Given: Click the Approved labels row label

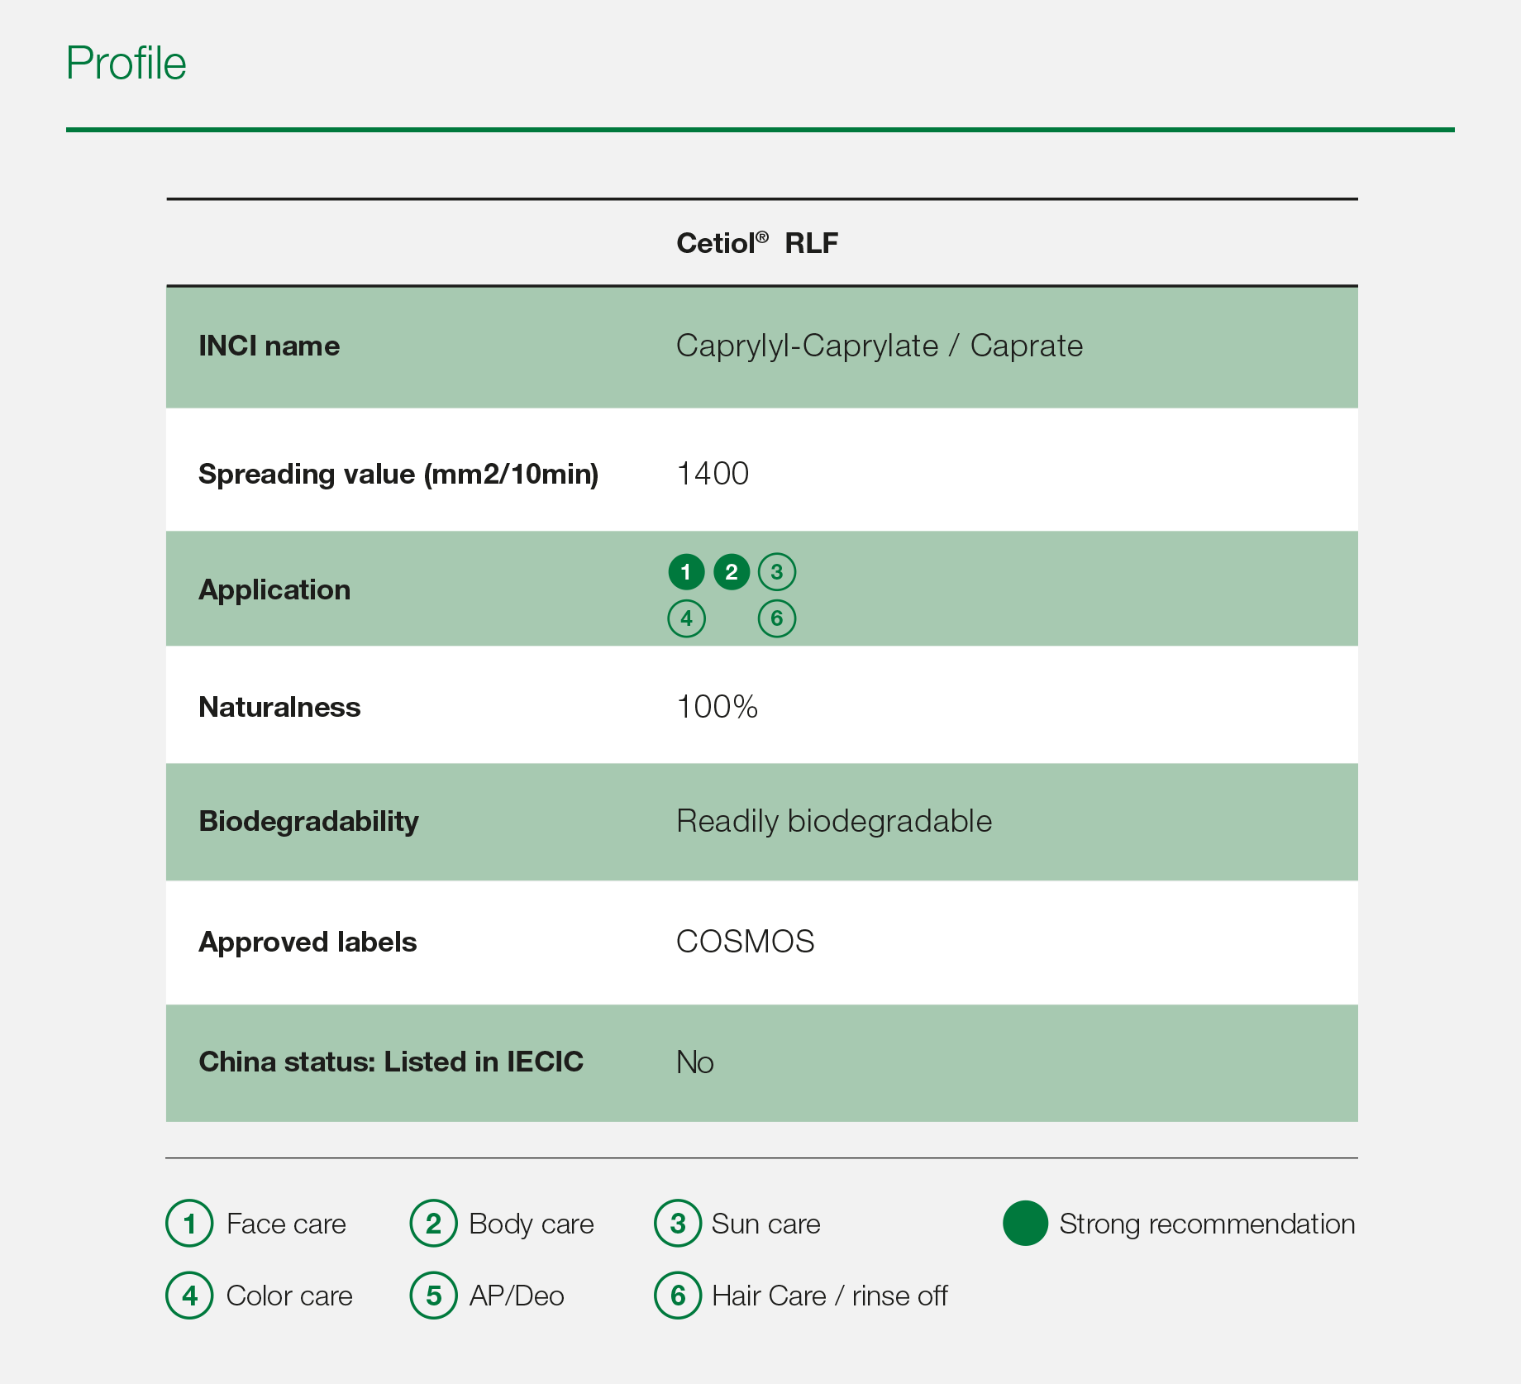Looking at the screenshot, I should (308, 943).
